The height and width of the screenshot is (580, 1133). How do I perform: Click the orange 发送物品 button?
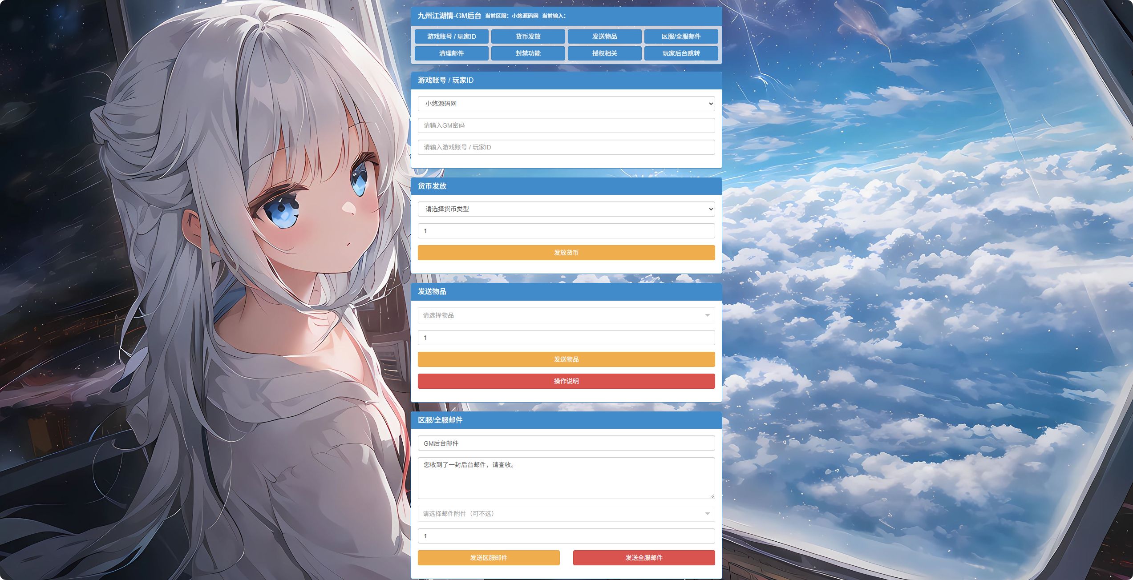(566, 359)
